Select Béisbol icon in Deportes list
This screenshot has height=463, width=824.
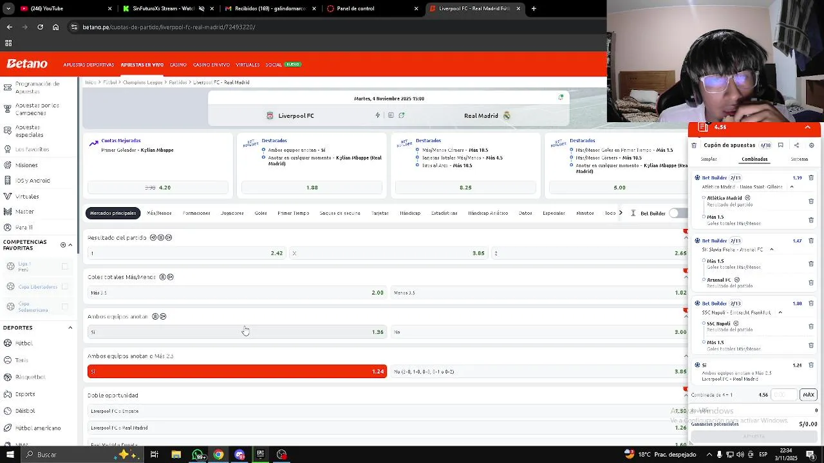click(x=8, y=411)
